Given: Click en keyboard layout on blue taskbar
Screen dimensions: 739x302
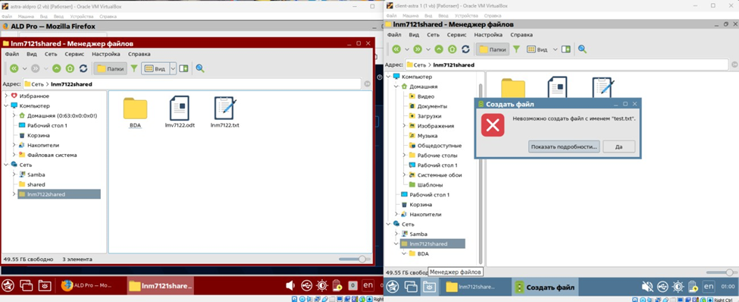Looking at the screenshot, I should pyautogui.click(x=709, y=286).
